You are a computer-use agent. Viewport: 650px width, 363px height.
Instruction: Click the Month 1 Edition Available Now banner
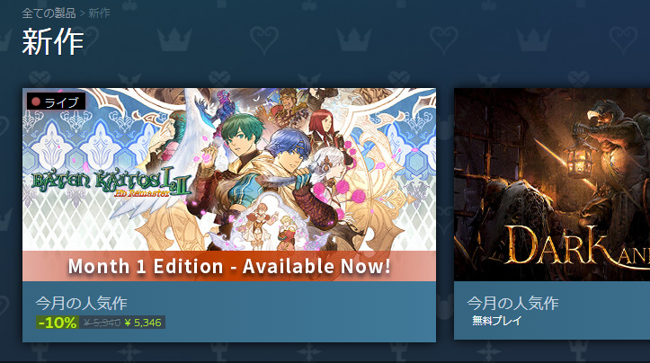[229, 266]
